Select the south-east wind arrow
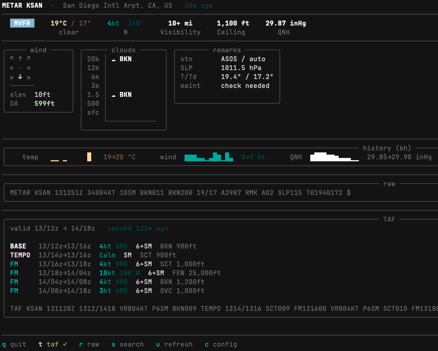The height and width of the screenshot is (351, 438). (x=28, y=77)
